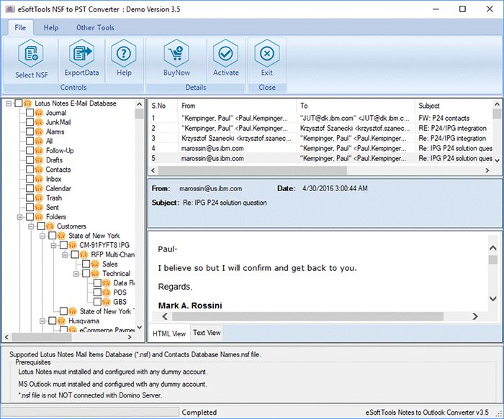This screenshot has height=419, width=504.
Task: Collapse the Folders tree node
Action: pos(20,217)
